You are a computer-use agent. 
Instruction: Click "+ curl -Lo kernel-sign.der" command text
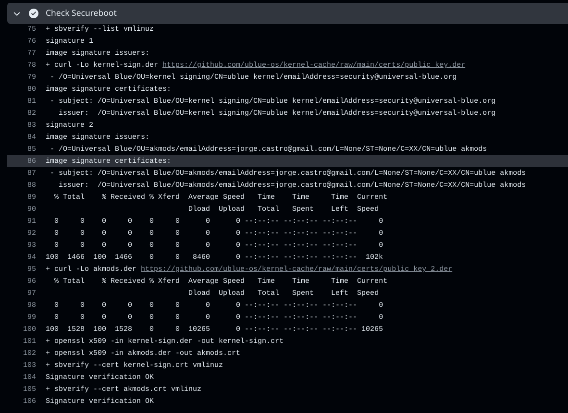(x=102, y=64)
